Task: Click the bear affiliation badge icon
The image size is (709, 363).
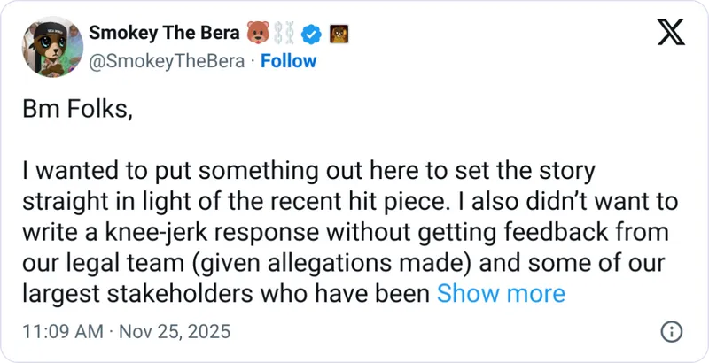Action: pyautogui.click(x=338, y=35)
